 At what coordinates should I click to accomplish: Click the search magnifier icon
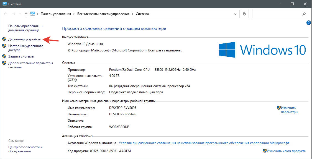pyautogui.click(x=304, y=14)
